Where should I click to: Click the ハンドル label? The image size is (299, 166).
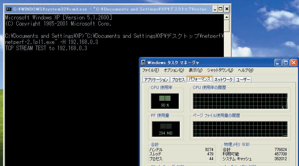[156, 150]
